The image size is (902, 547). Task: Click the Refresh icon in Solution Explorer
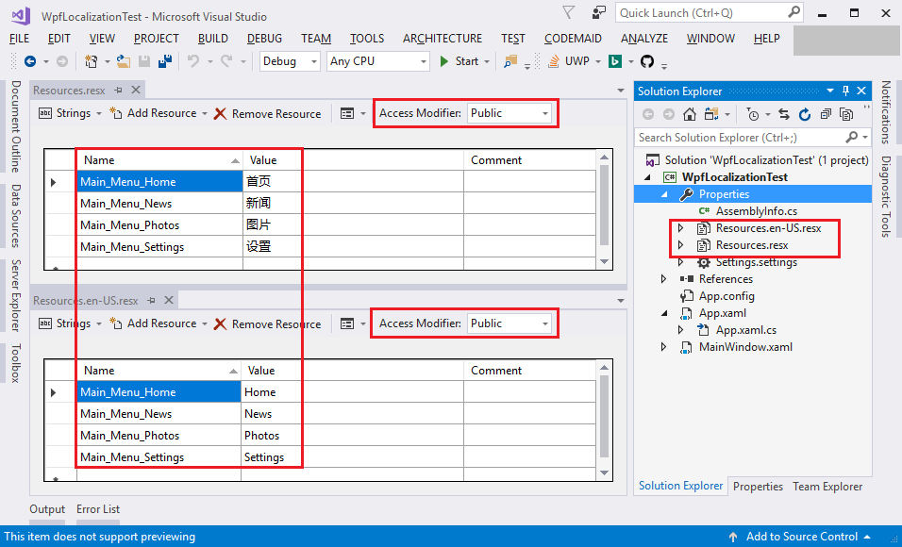pyautogui.click(x=805, y=114)
